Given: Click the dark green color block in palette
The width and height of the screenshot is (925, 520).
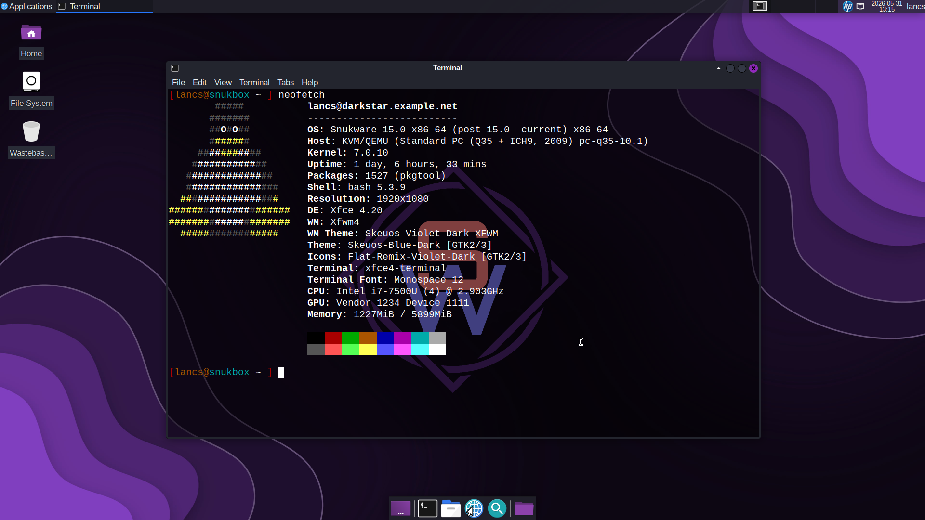Looking at the screenshot, I should click(x=351, y=338).
